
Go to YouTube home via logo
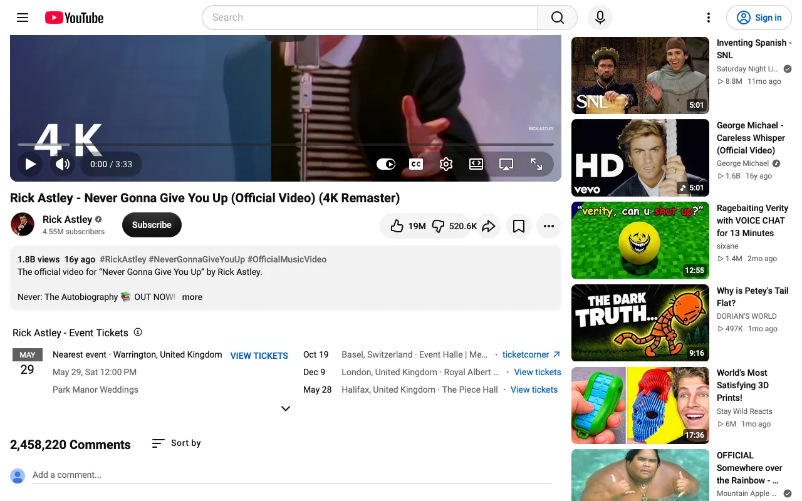click(x=74, y=18)
